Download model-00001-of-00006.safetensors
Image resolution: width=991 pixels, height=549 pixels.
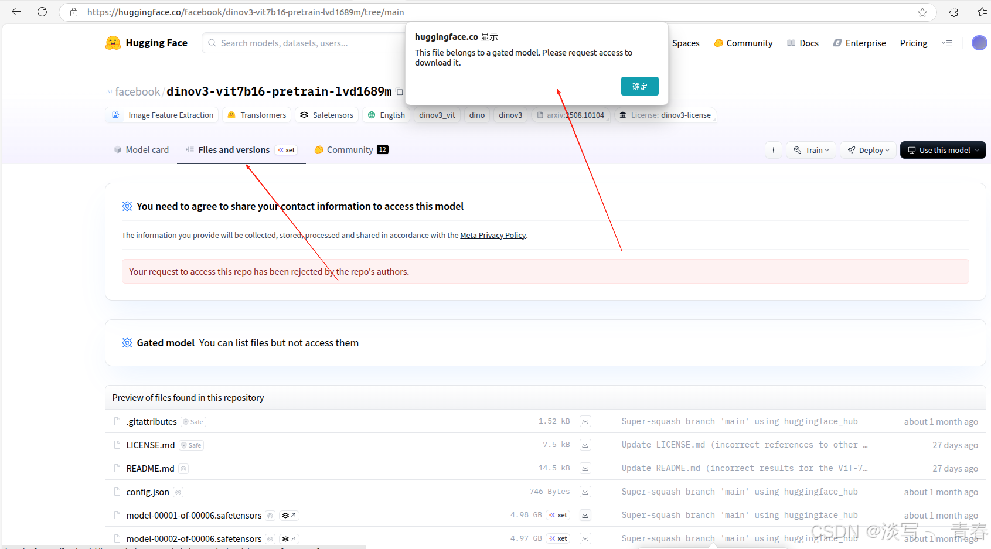click(x=585, y=515)
